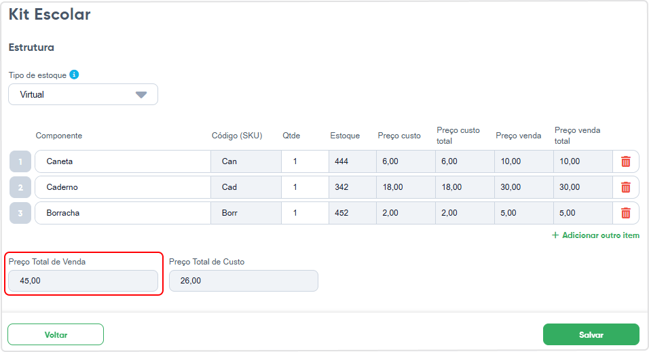Image resolution: width=649 pixels, height=352 pixels.
Task: Select the row number 3 handle
Action: coord(20,212)
